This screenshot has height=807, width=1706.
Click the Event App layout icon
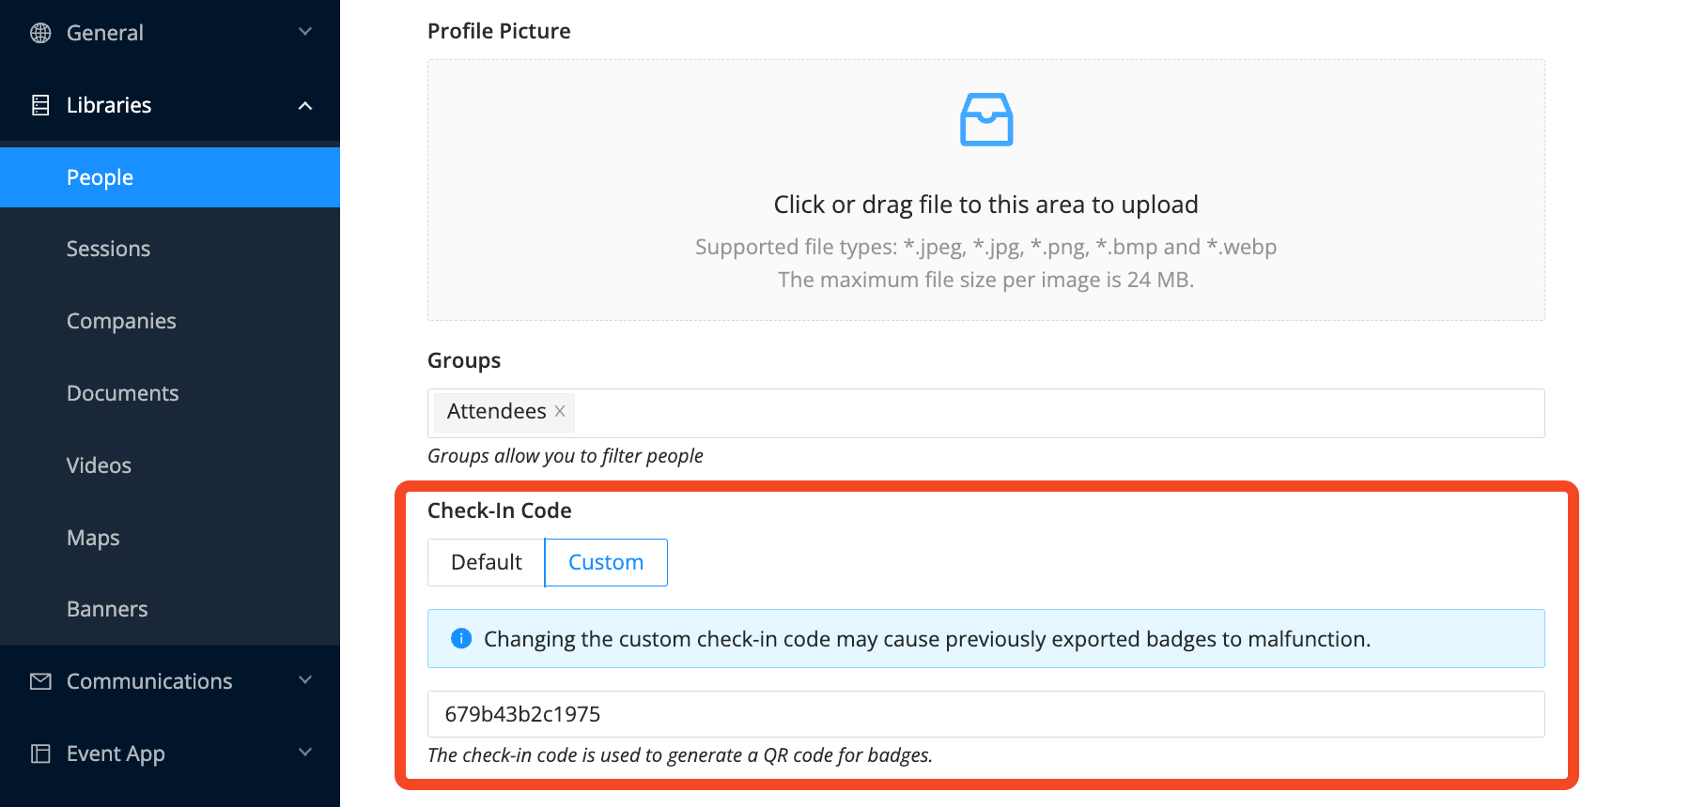click(40, 754)
